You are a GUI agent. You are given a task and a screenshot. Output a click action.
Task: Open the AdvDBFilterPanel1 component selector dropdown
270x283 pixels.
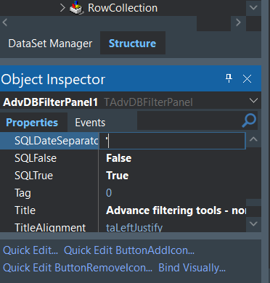click(253, 101)
